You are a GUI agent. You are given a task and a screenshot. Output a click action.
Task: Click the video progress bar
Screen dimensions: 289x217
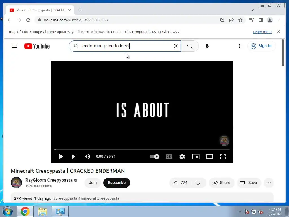(142, 149)
